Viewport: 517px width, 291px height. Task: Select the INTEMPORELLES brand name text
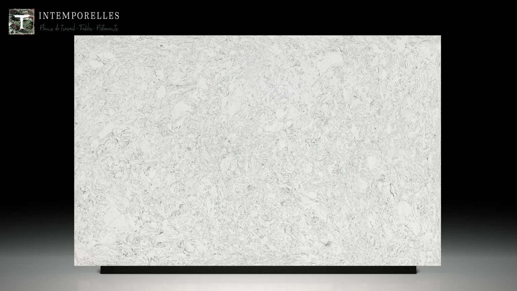79,15
